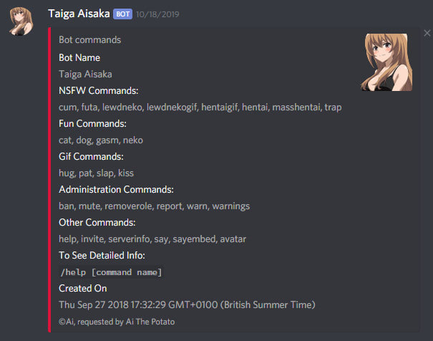The width and height of the screenshot is (433, 341).
Task: Click the "Other Commands:" heading
Action: coord(97,222)
